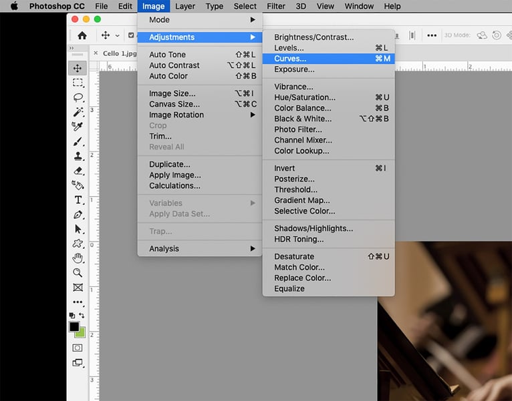This screenshot has width=512, height=401.
Task: Open more options three-dot icon in options bar
Action: [x=432, y=35]
